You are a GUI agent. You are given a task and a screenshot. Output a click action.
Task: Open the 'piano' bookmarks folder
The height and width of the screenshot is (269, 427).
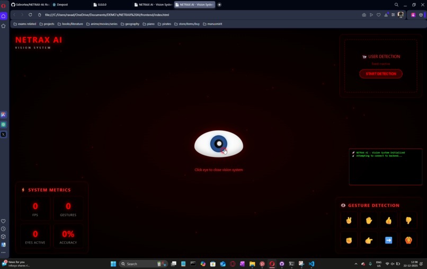(x=148, y=24)
